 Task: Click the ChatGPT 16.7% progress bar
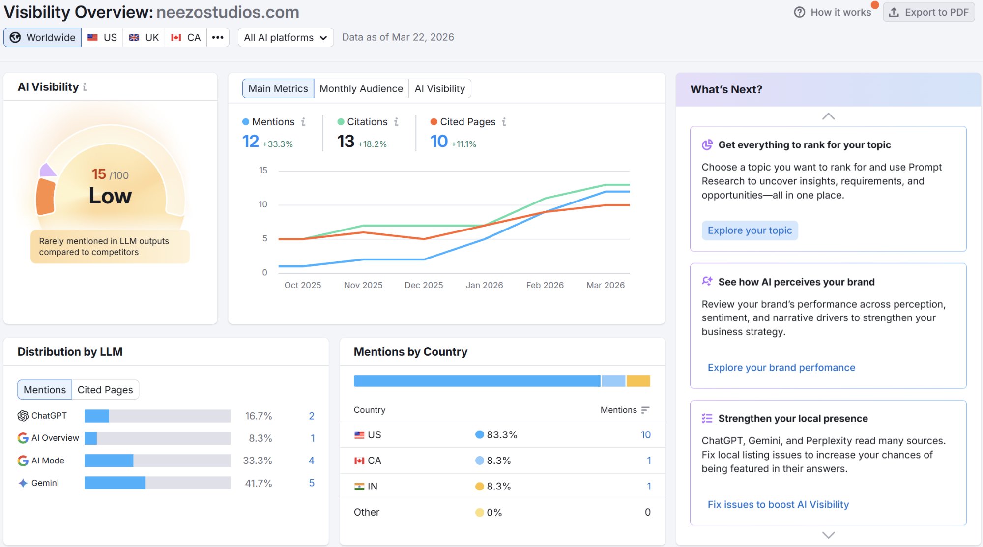(x=157, y=416)
